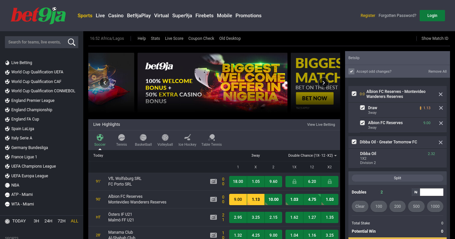Image resolution: width=455 pixels, height=239 pixels.
Task: Go to previous banner slide
Action: (x=105, y=83)
